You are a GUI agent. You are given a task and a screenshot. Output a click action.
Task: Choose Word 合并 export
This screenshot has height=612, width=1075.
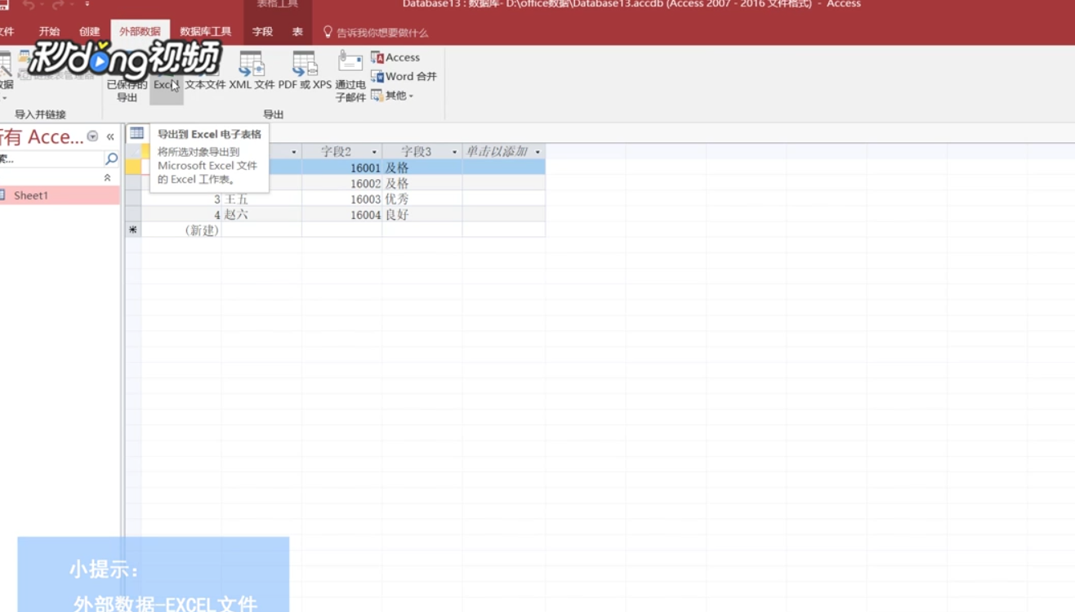coord(404,76)
